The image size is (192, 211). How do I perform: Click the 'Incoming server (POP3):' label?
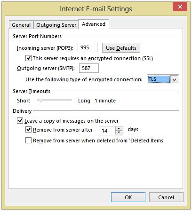tap(45, 48)
